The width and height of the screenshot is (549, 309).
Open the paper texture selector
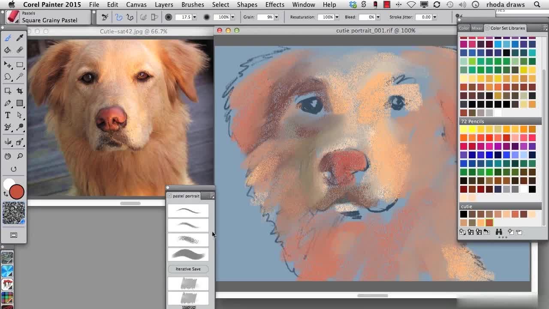[x=14, y=213]
